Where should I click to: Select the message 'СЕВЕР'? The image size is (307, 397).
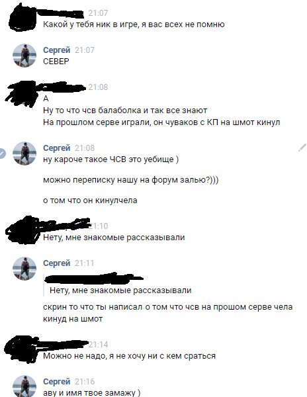pyautogui.click(x=56, y=62)
